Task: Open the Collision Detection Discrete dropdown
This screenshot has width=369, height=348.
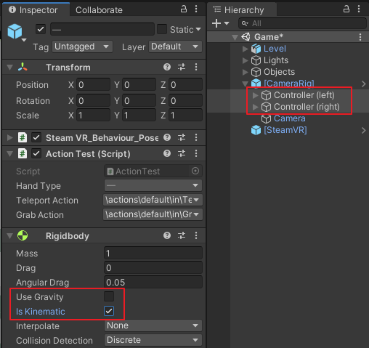Action: coord(153,340)
